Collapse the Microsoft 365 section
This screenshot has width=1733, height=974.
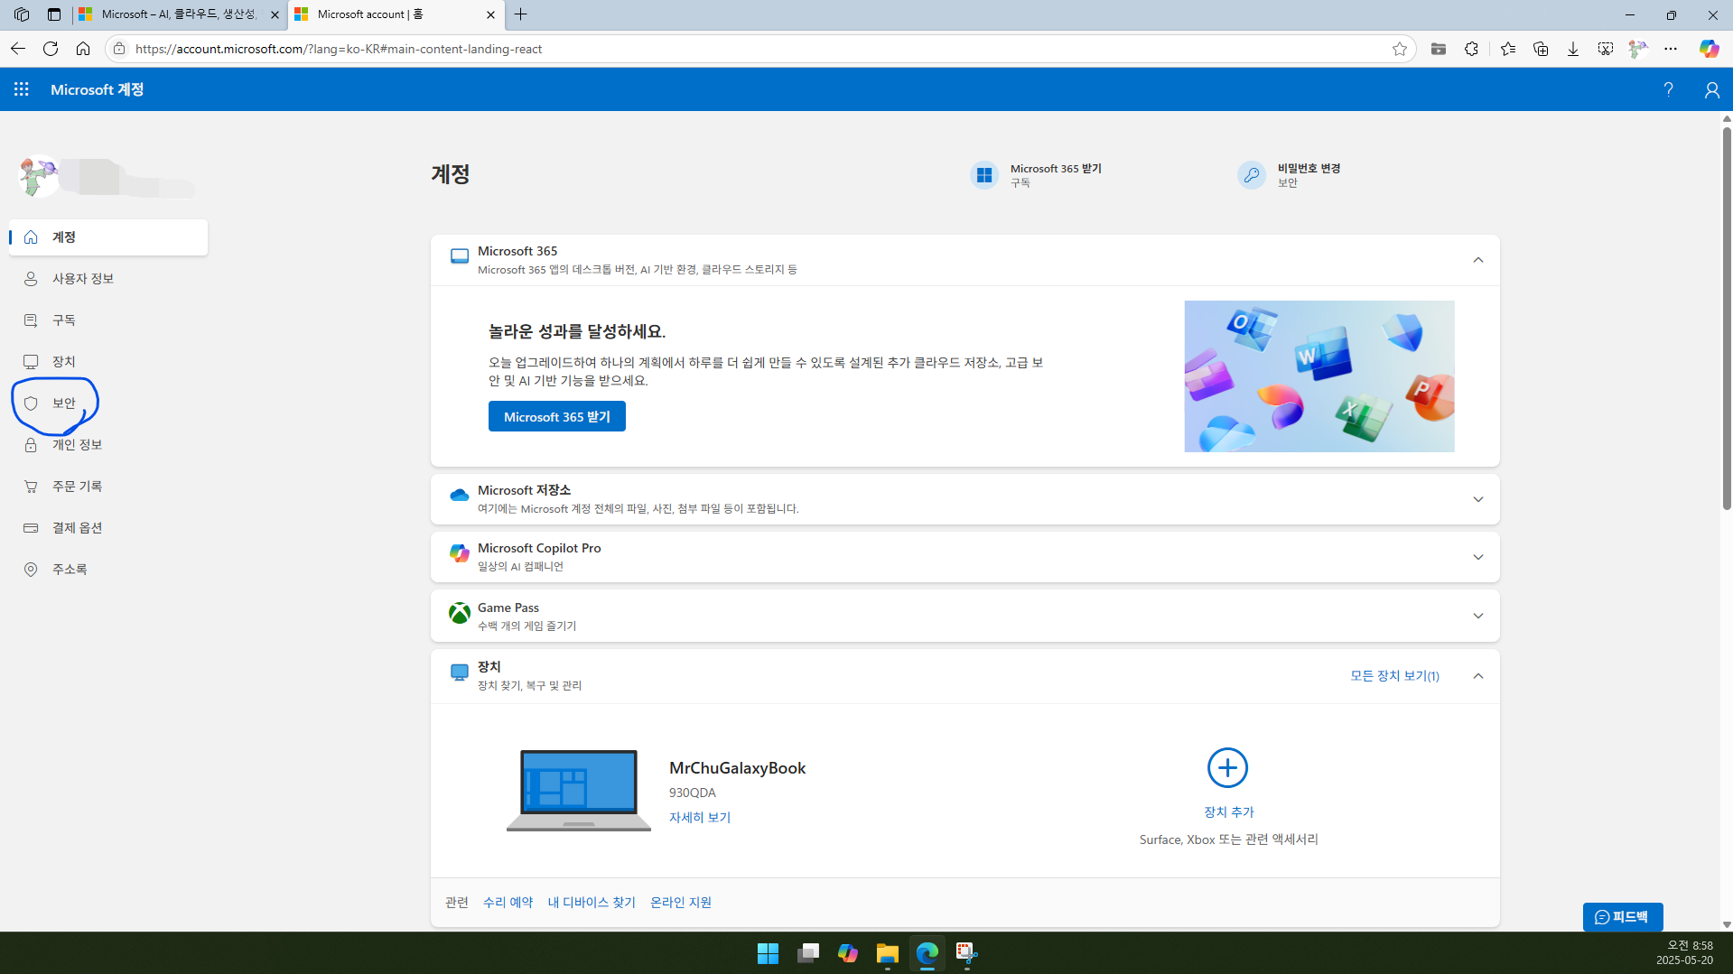(x=1477, y=260)
